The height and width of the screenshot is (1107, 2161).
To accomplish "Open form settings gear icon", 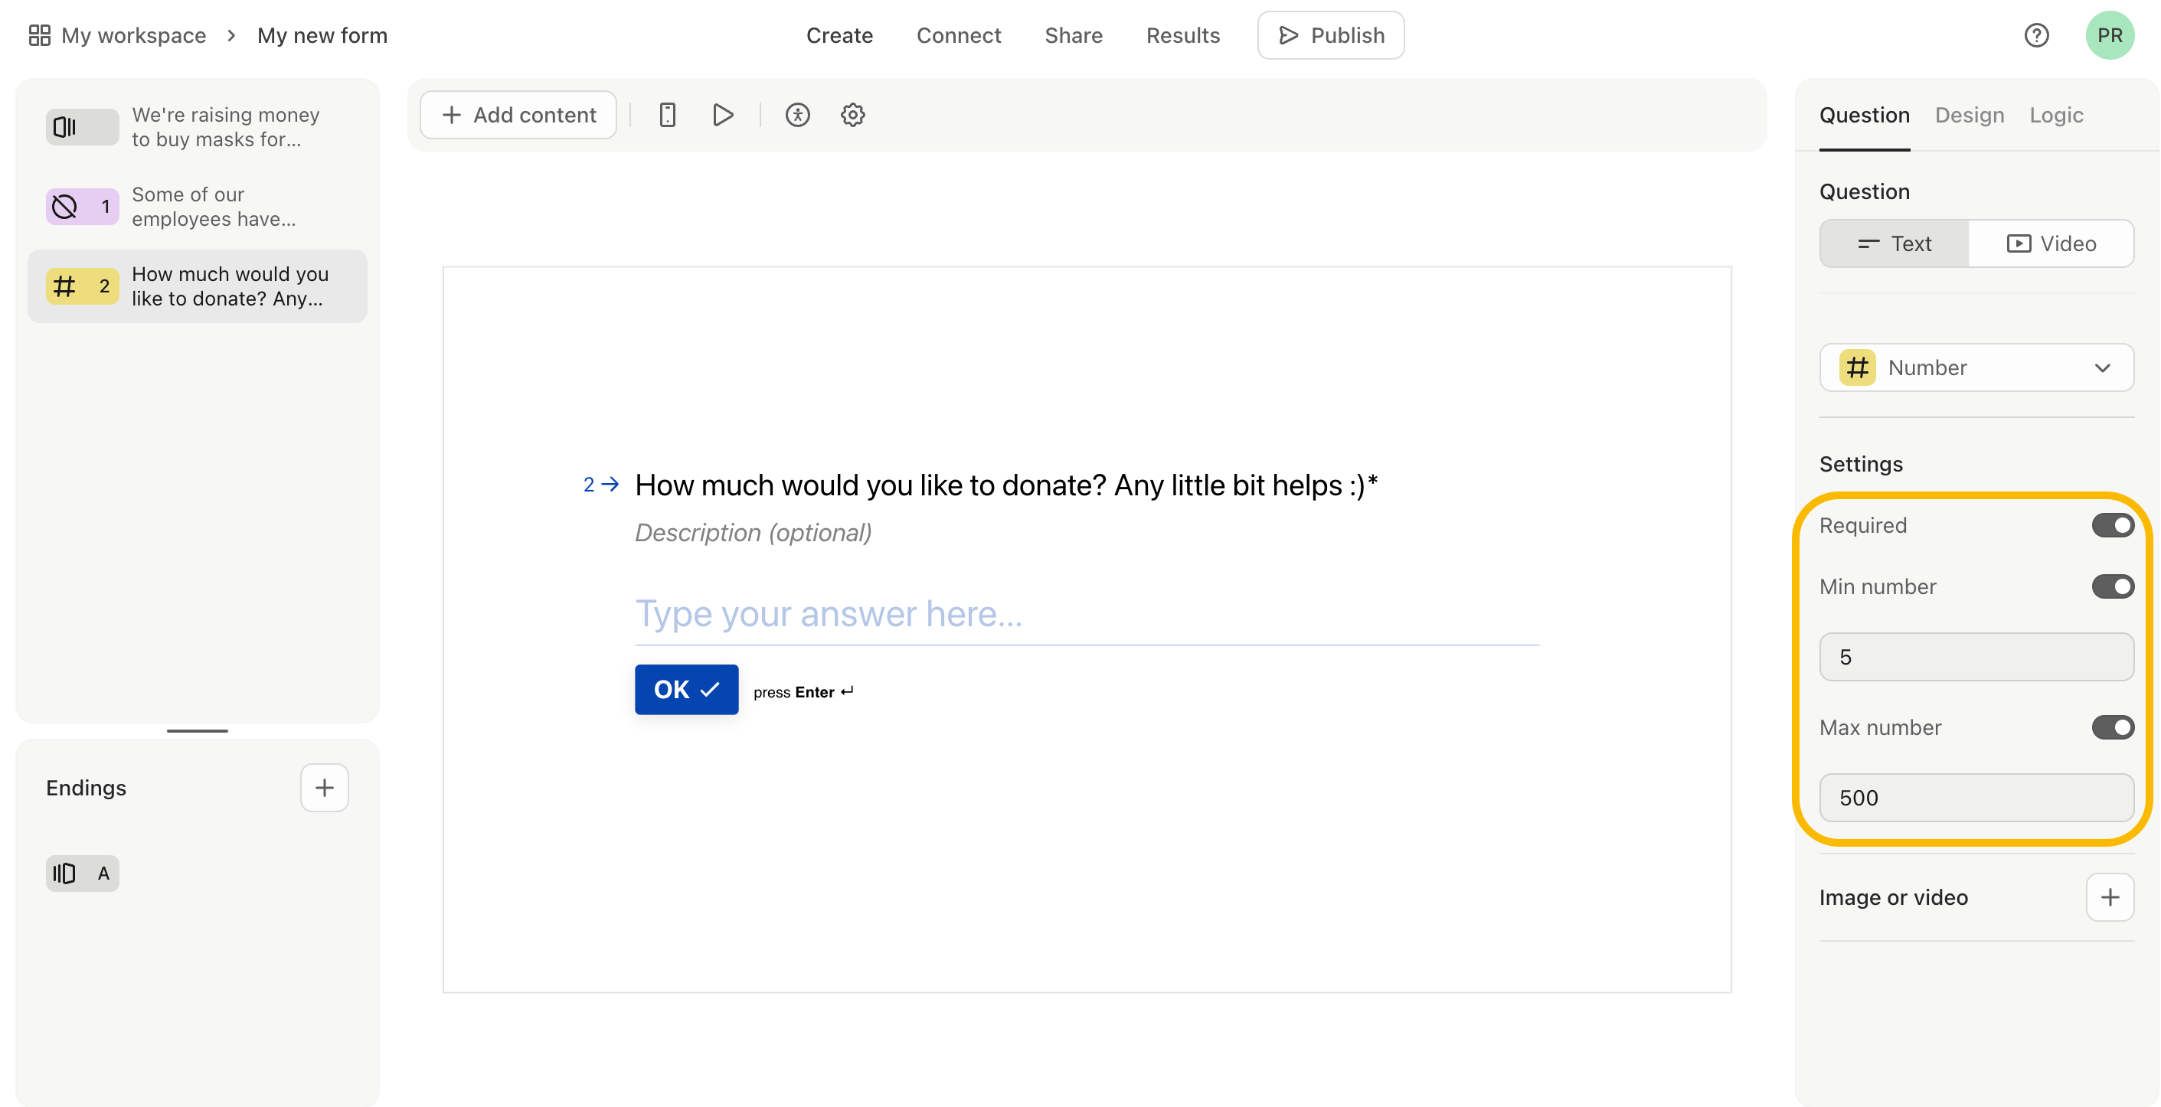I will [x=853, y=115].
